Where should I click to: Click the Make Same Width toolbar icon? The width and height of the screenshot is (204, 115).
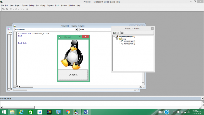tap(21, 9)
